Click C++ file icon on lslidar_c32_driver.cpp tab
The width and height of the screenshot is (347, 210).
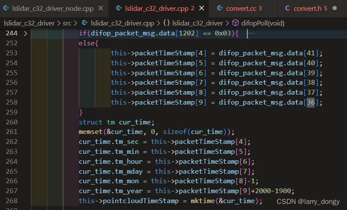pos(119,8)
